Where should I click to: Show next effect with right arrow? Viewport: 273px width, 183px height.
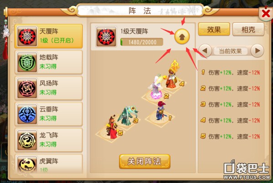coord(257,51)
